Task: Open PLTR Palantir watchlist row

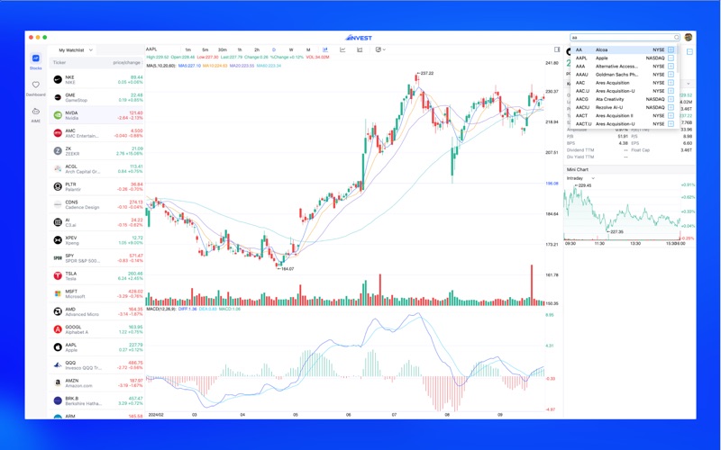Action: pyautogui.click(x=96, y=187)
